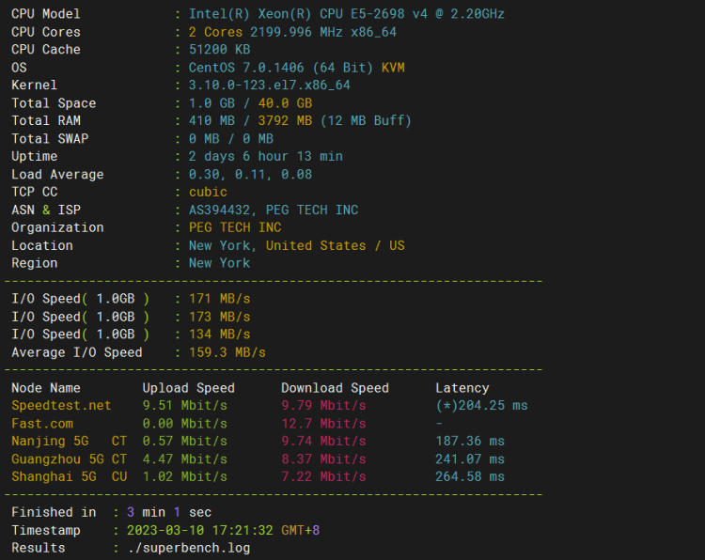The image size is (705, 560).
Task: Click the Uptime value 2 days 6 hour
Action: (x=239, y=156)
